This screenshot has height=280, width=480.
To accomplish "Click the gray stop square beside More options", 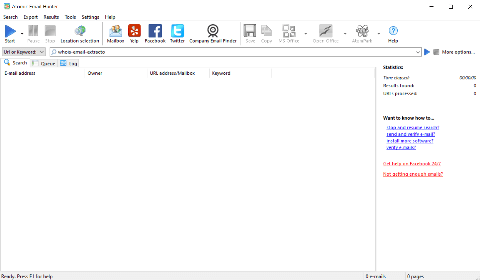I will pos(436,52).
